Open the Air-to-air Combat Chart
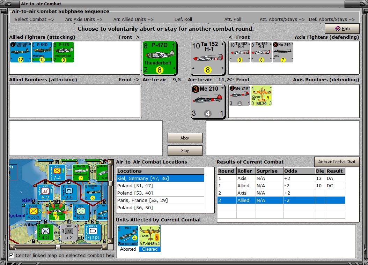The height and width of the screenshot is (265, 368). coord(337,162)
